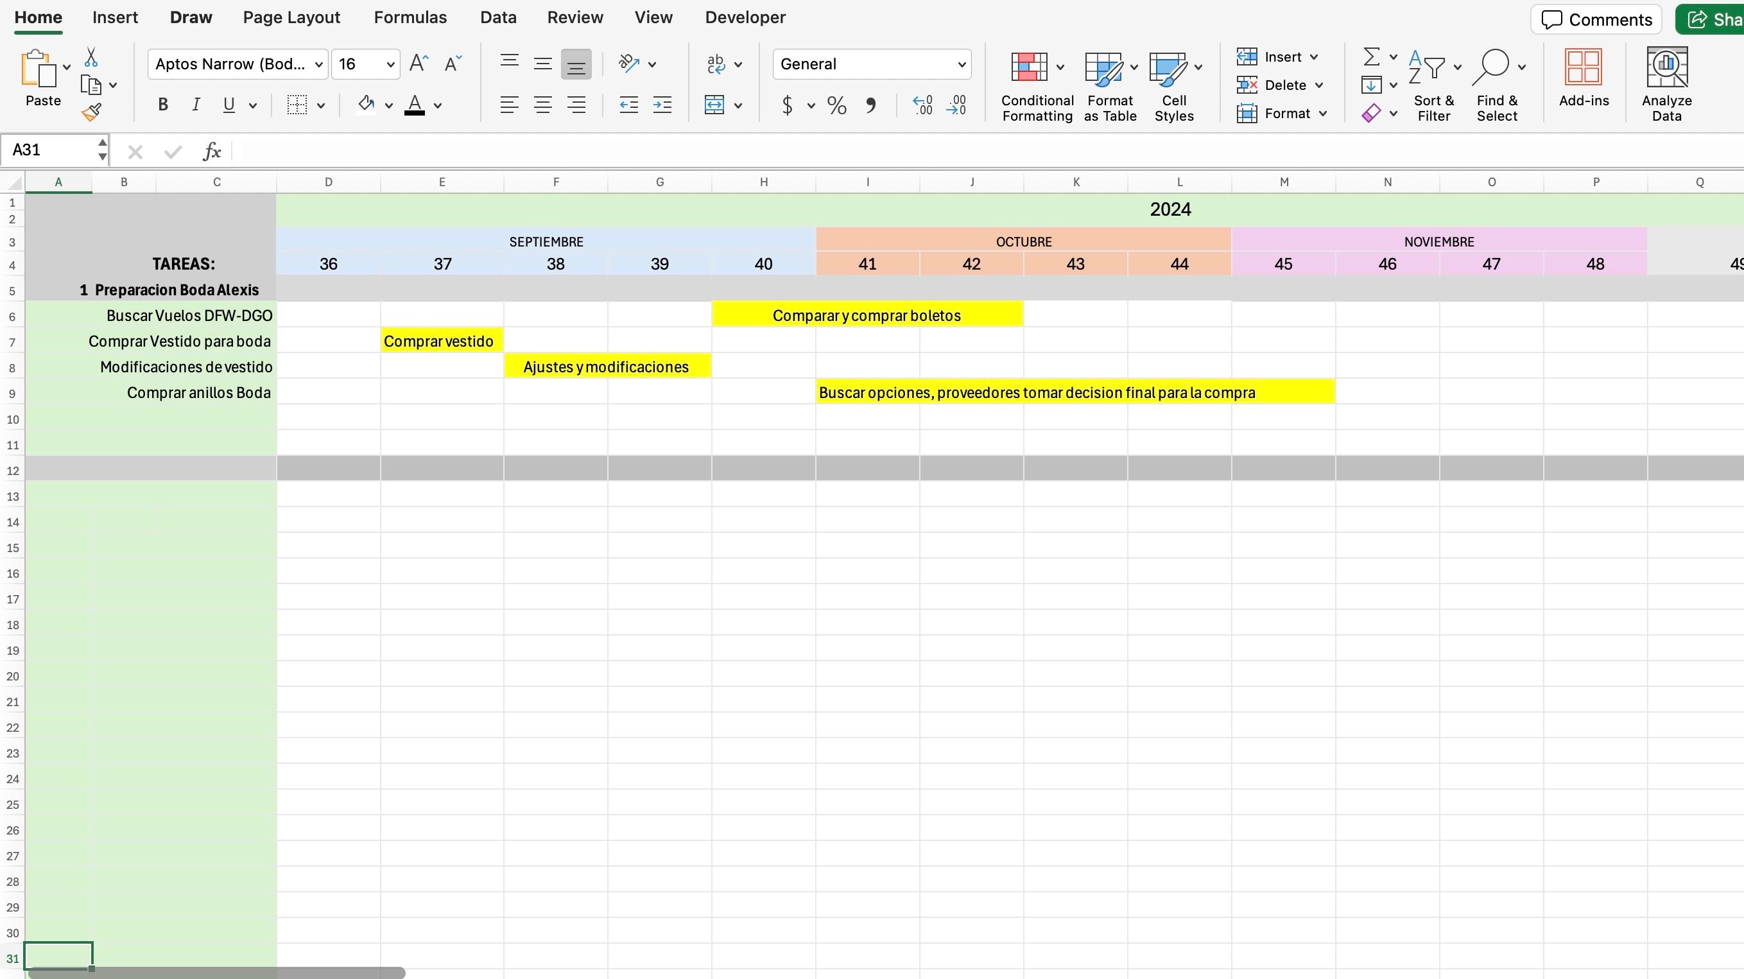The width and height of the screenshot is (1744, 979).
Task: Click Analyze Data
Action: [x=1666, y=85]
